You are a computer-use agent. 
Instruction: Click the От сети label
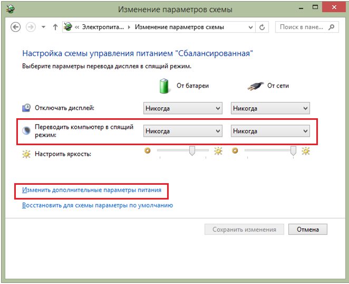click(x=278, y=86)
